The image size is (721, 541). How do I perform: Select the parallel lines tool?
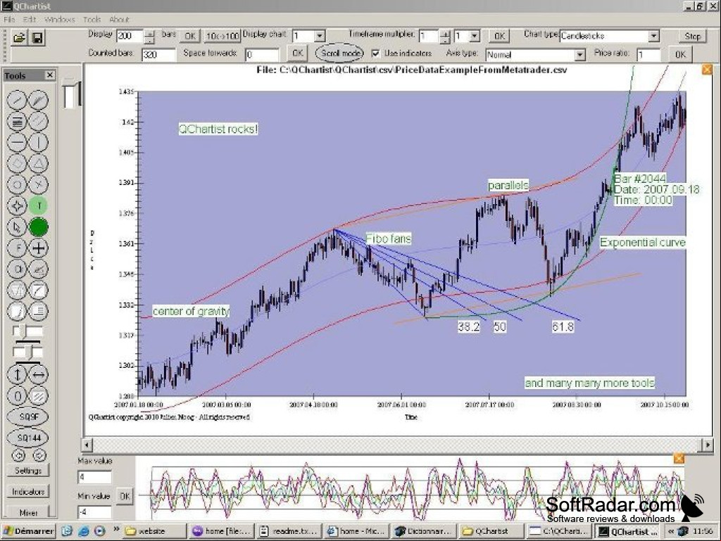tap(39, 121)
